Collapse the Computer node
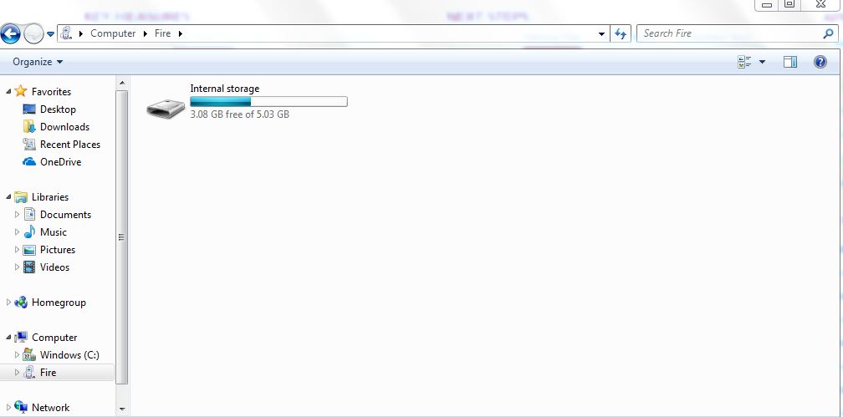The height and width of the screenshot is (417, 843). click(8, 338)
